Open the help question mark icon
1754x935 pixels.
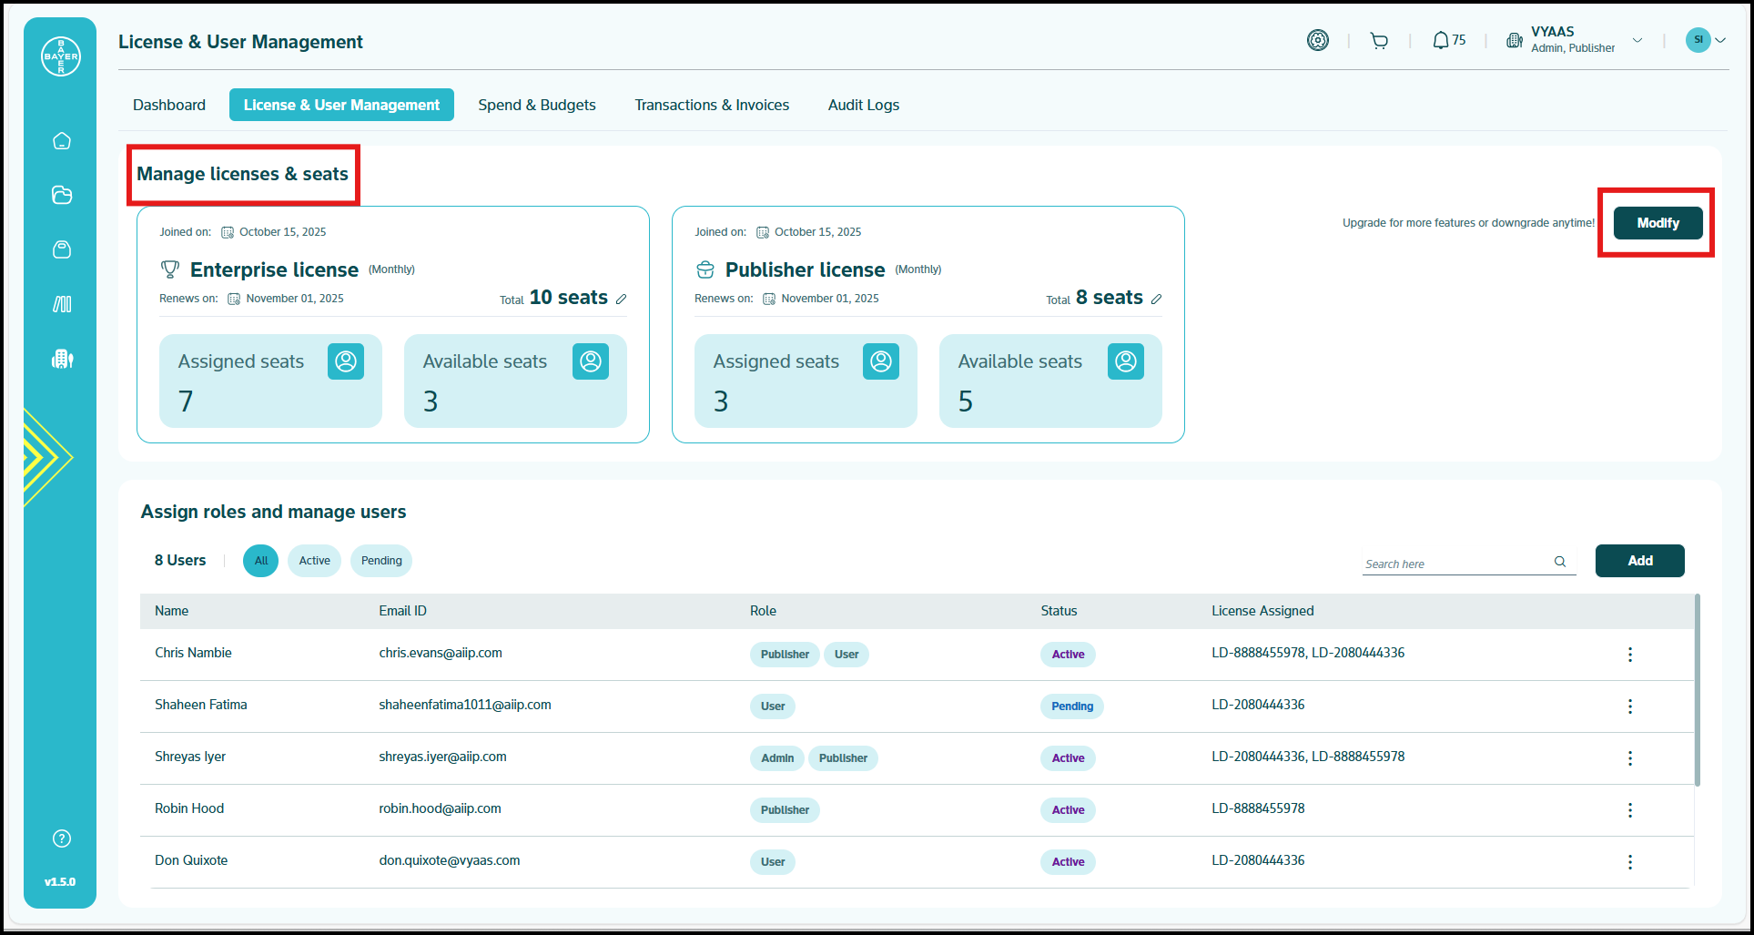pos(62,838)
